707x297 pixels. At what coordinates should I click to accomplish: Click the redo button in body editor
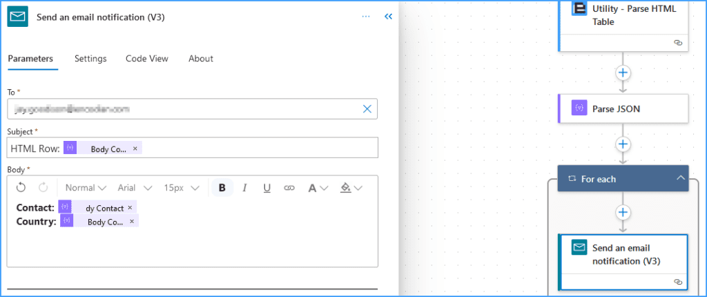tap(43, 188)
